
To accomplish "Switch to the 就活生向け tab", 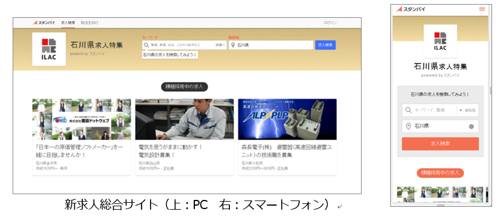I will click(x=90, y=23).
